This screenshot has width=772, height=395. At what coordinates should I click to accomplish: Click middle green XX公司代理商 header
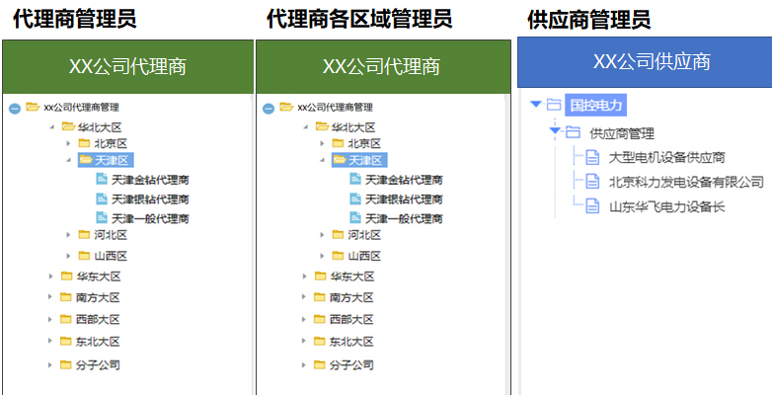click(384, 67)
